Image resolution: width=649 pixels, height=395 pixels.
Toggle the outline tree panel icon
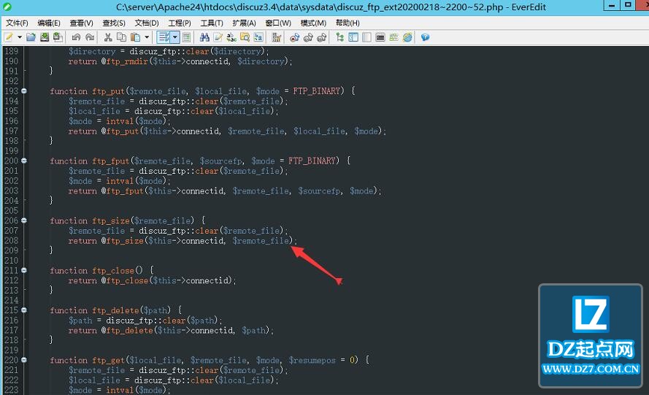[339, 37]
